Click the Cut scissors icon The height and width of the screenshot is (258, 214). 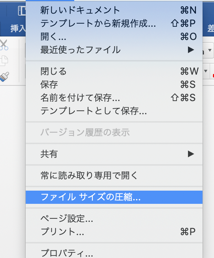[x=4, y=45]
